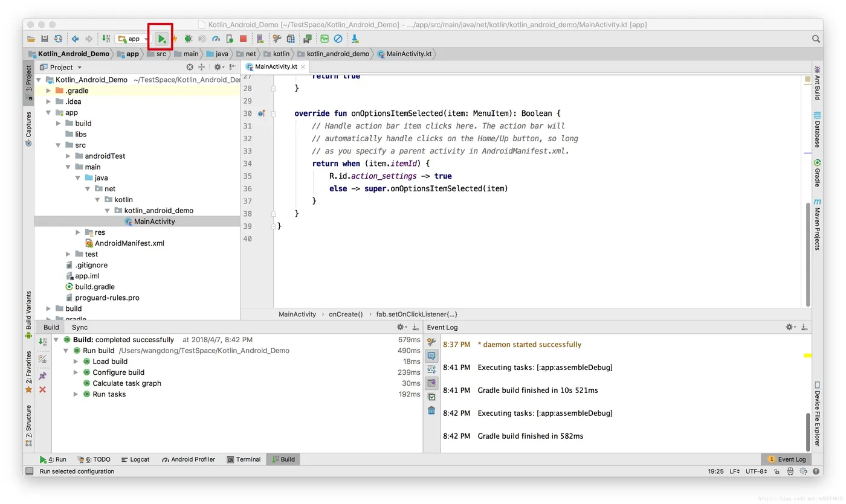Click the UTF-8 encoding selector
This screenshot has width=846, height=504.
tap(757, 471)
